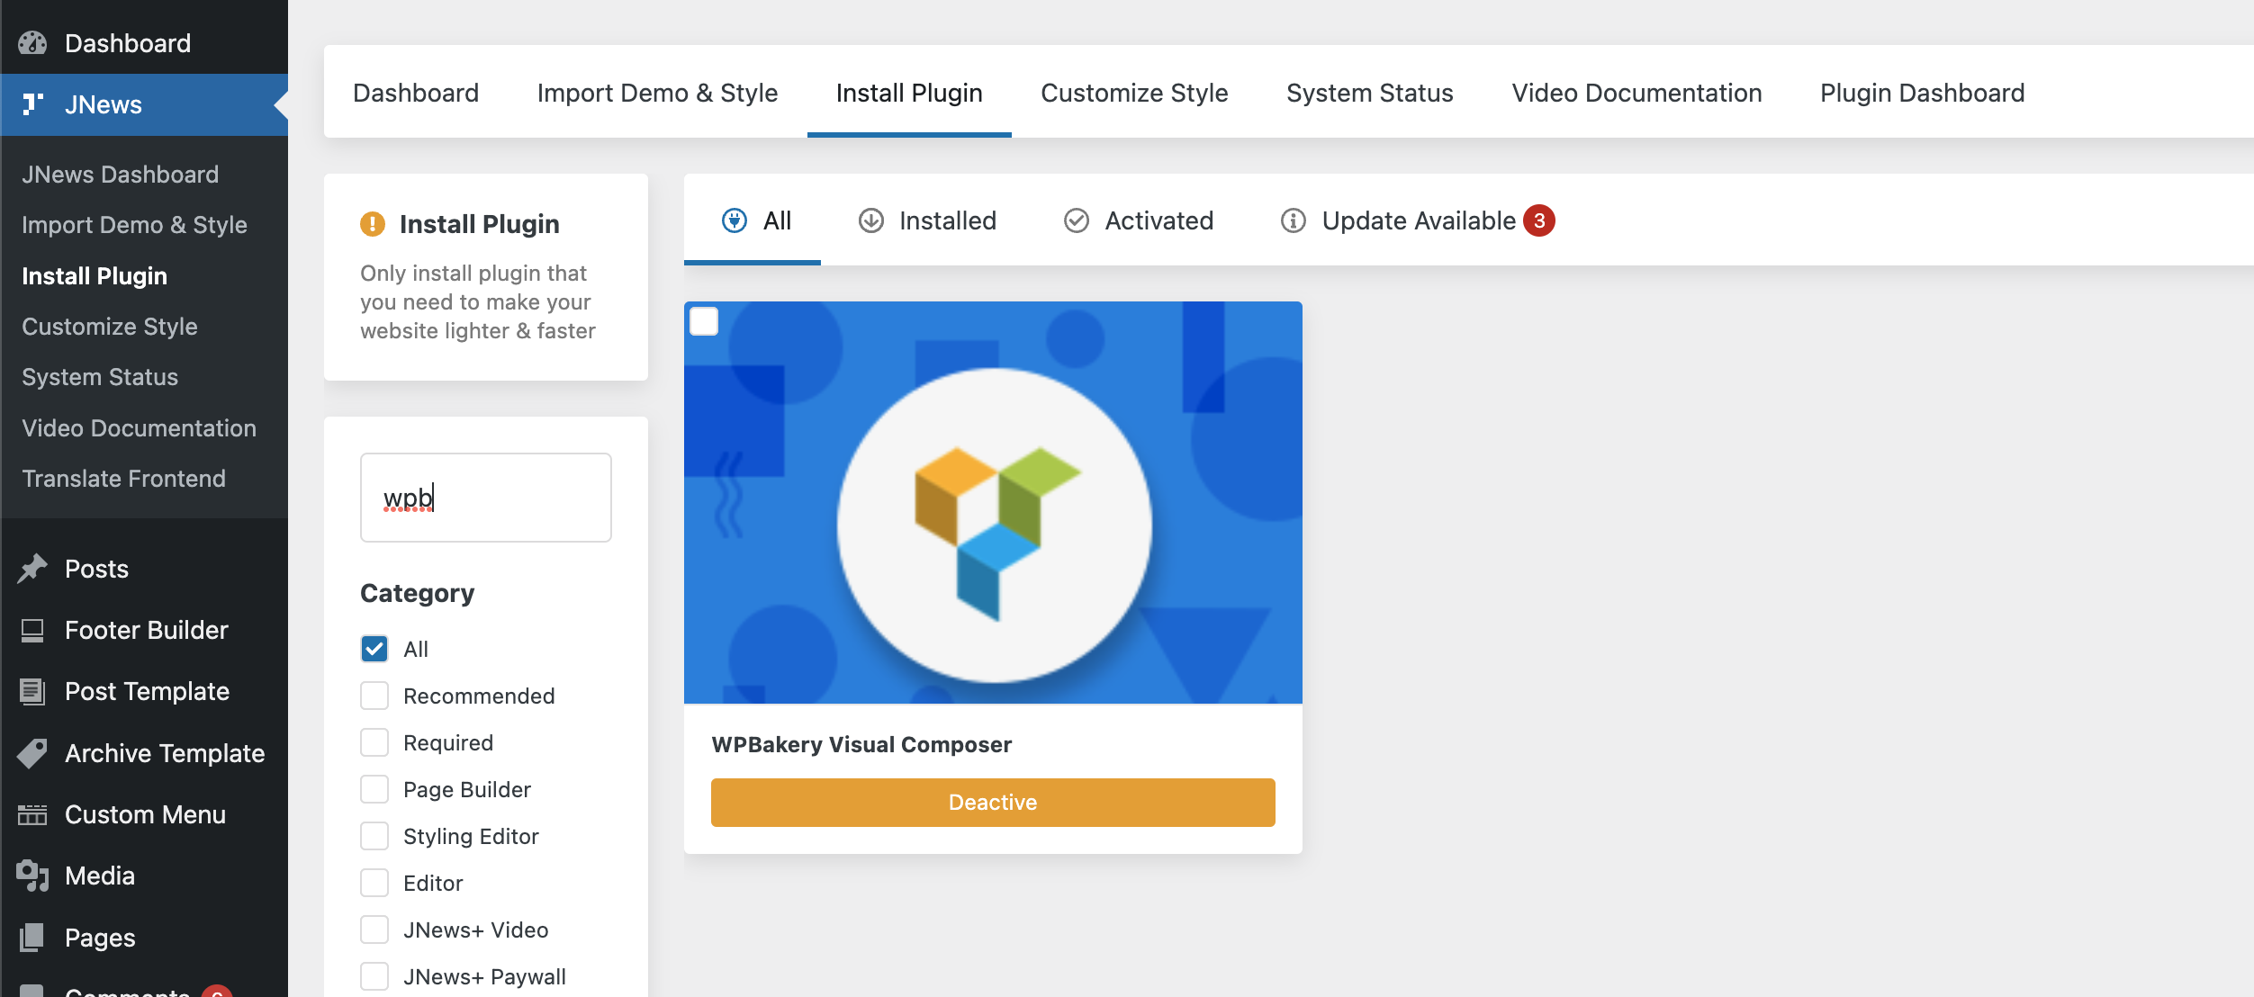Image resolution: width=2254 pixels, height=997 pixels.
Task: Click the red update count badge
Action: (1539, 220)
